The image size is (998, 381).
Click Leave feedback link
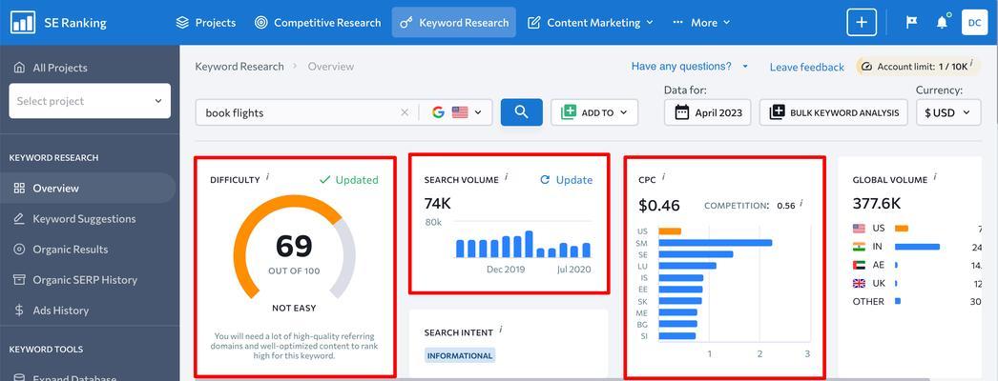pos(806,67)
